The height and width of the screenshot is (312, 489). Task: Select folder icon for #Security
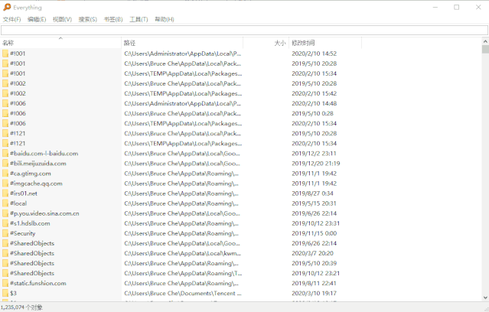coord(5,233)
